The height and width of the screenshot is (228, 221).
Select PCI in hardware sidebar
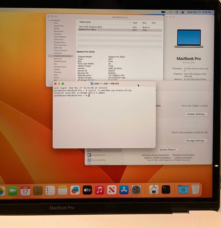(56, 64)
